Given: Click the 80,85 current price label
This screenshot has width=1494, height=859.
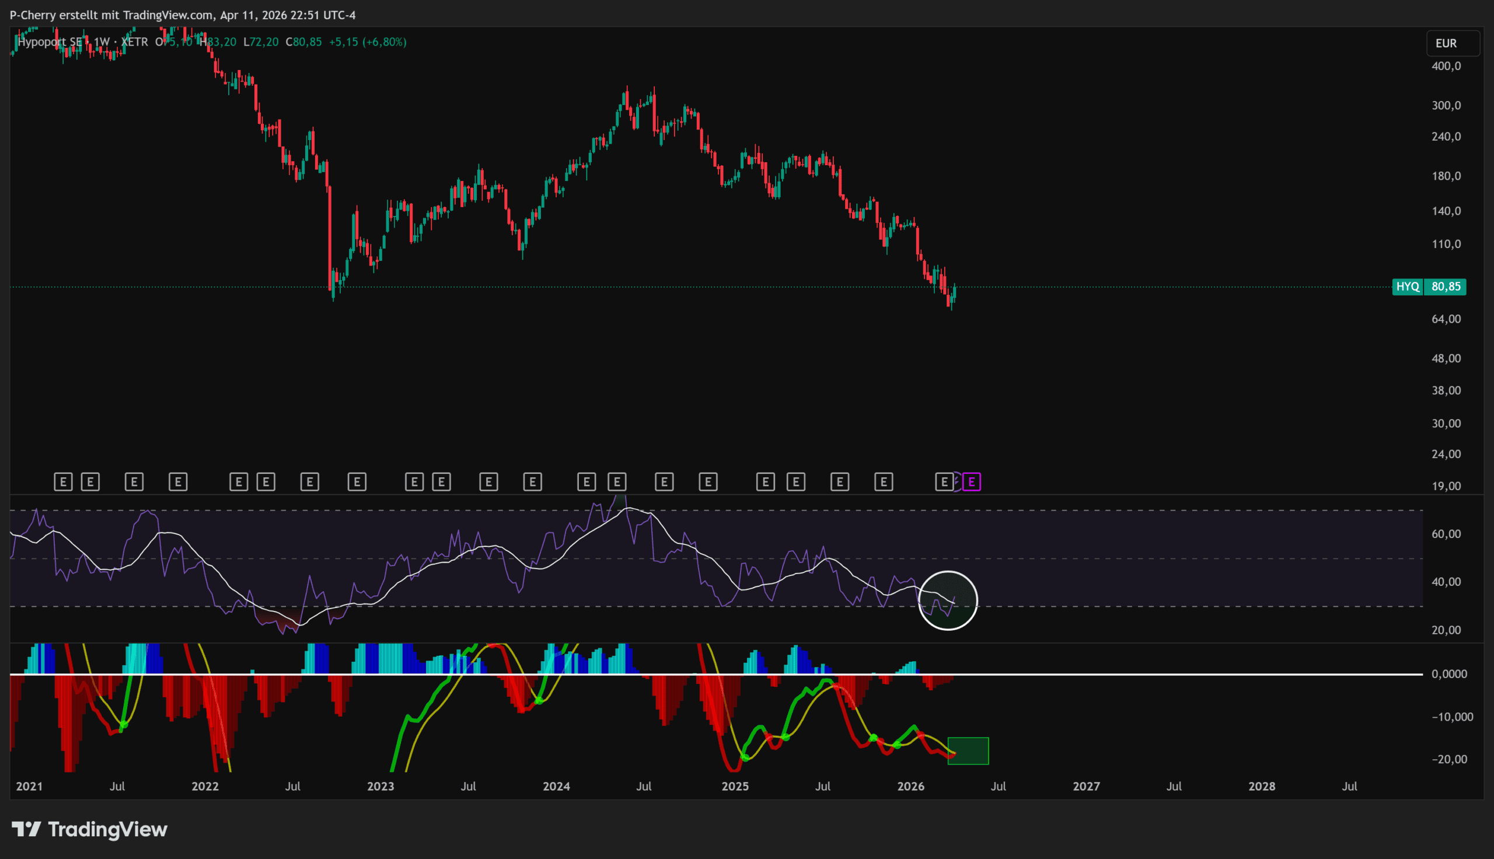Looking at the screenshot, I should click(x=1446, y=287).
